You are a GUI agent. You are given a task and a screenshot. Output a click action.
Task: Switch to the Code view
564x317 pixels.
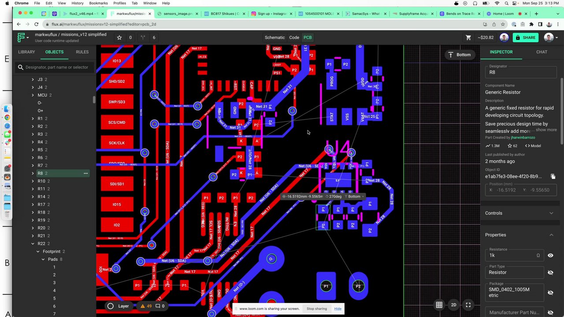tap(294, 37)
